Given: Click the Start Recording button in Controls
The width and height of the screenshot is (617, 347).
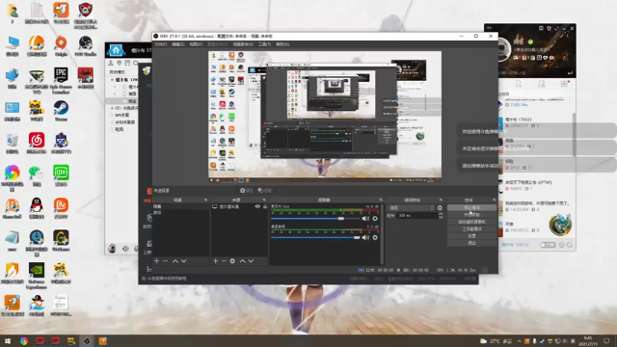Looking at the screenshot, I should pos(471,215).
